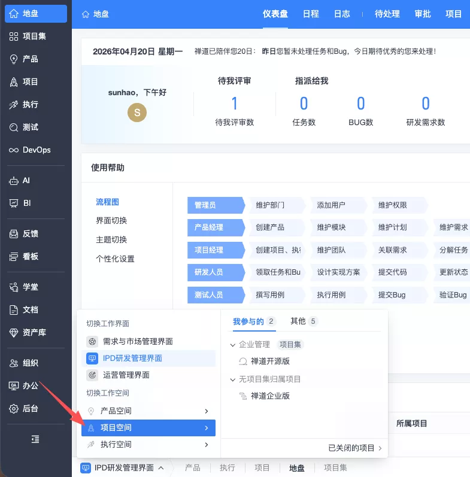Collapse the 企业管理 group

pos(232,345)
